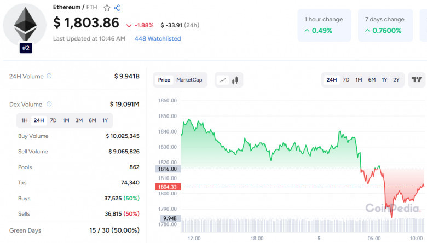Screen dimensions: 427x243
Task: Click the $ -33.91 (24h) value
Action: [180, 25]
